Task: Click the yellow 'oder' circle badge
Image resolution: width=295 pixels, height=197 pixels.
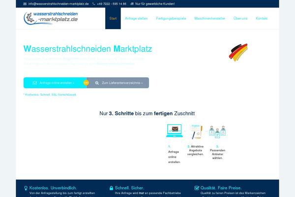Action: (x=86, y=83)
